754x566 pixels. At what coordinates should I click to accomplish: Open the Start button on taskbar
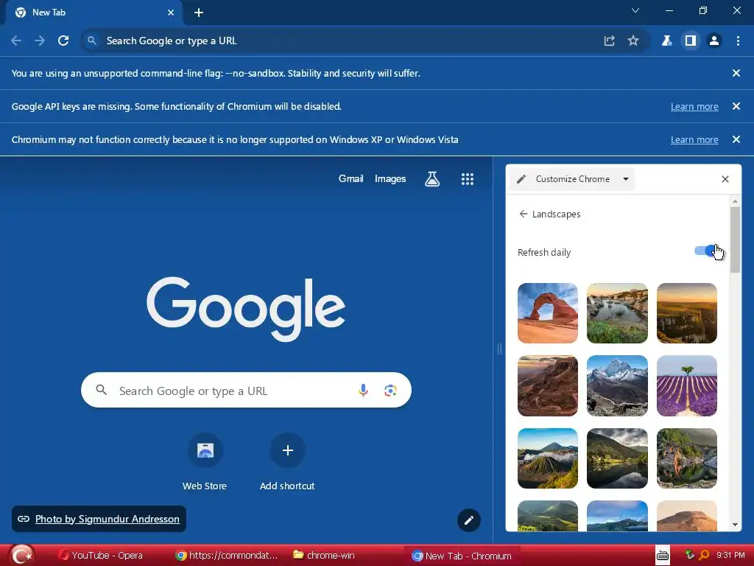click(22, 556)
